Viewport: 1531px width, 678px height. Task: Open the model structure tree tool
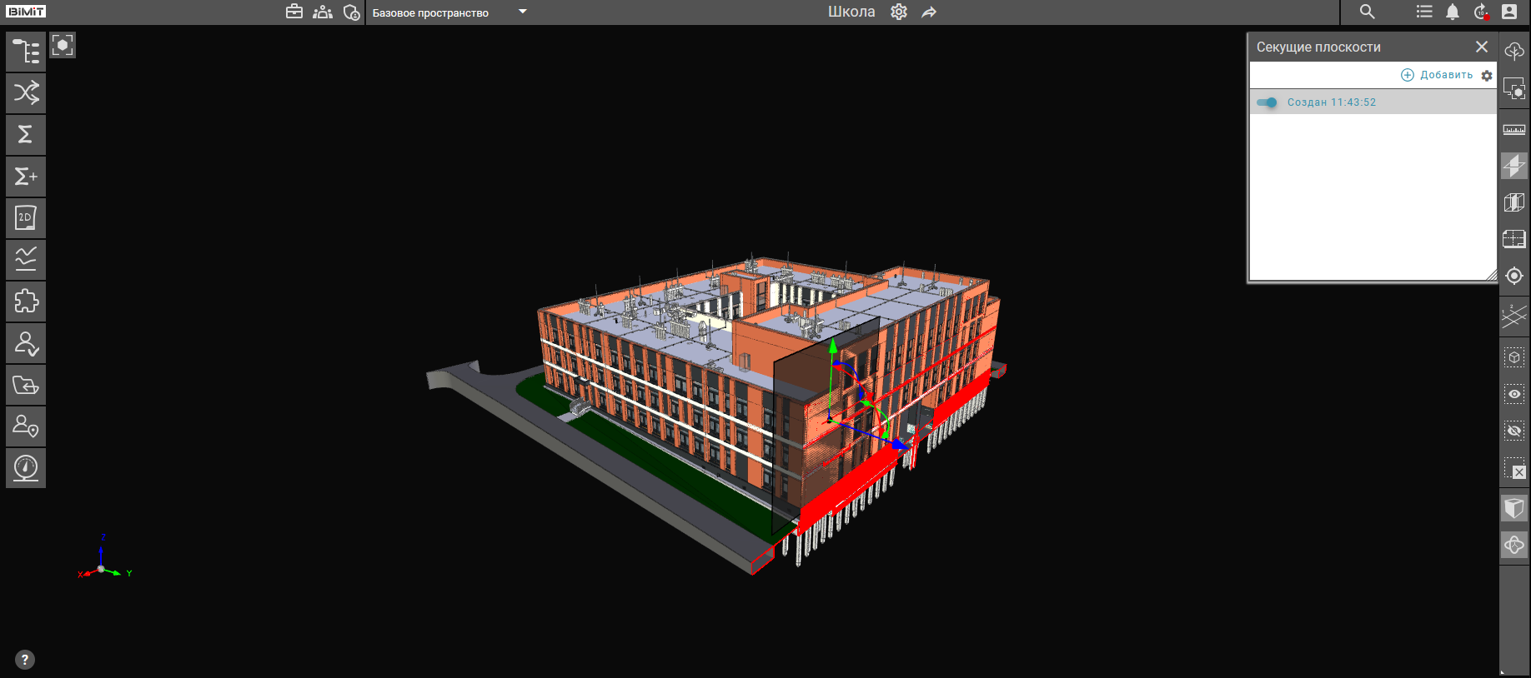pyautogui.click(x=26, y=52)
